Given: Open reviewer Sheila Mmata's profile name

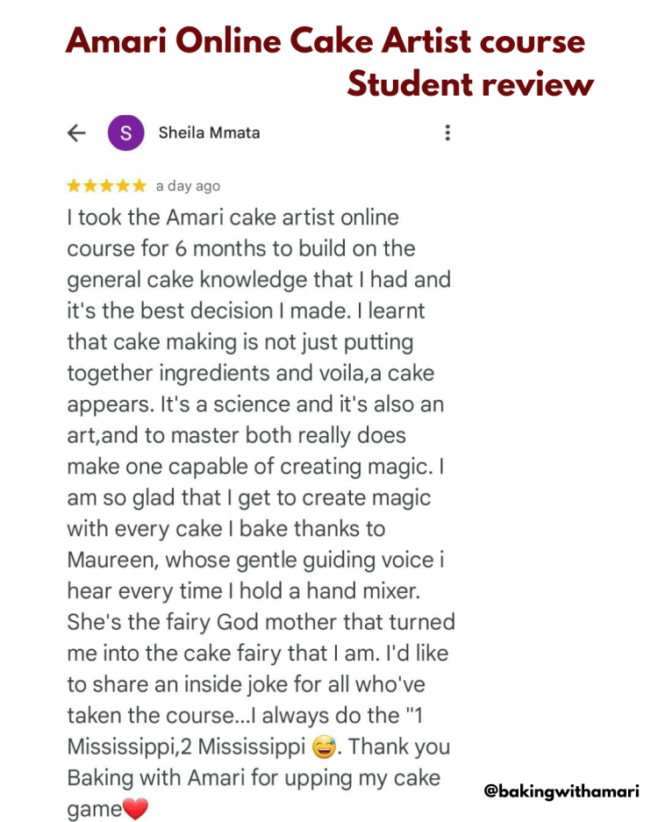Looking at the screenshot, I should click(x=209, y=133).
